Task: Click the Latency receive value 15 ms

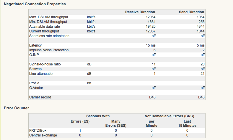Action: [150, 45]
